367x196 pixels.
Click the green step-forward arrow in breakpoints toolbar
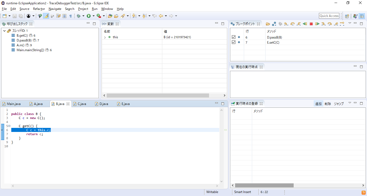tap(317, 24)
